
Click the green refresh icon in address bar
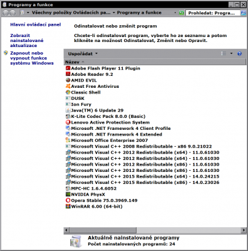tap(182, 13)
